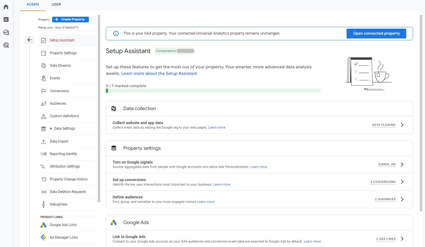The image size is (425, 247).
Task: Click the Attribution Settings path icon
Action: [x=43, y=166]
